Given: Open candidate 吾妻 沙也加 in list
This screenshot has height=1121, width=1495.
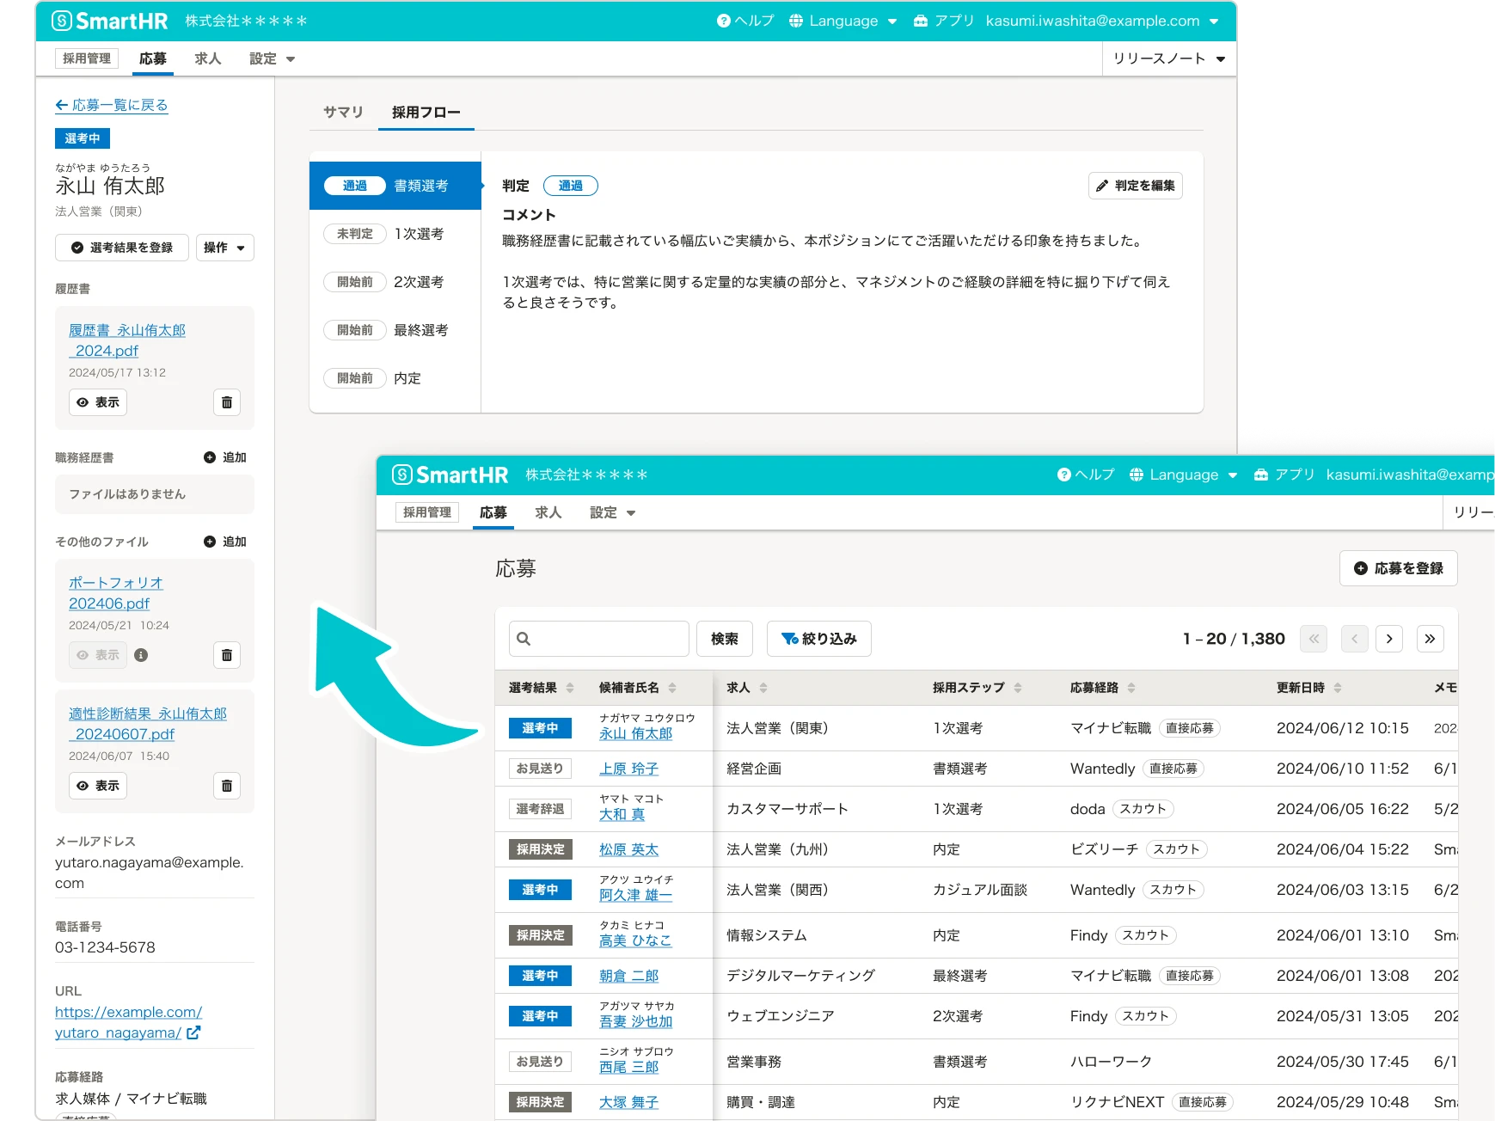Looking at the screenshot, I should (635, 1021).
